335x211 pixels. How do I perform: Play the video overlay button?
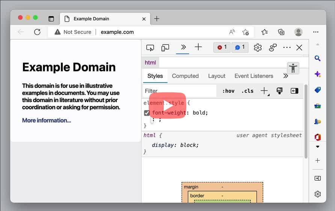click(x=167, y=105)
